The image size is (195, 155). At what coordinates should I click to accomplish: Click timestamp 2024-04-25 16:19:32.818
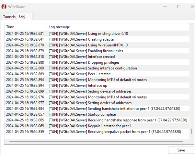tap(25, 57)
